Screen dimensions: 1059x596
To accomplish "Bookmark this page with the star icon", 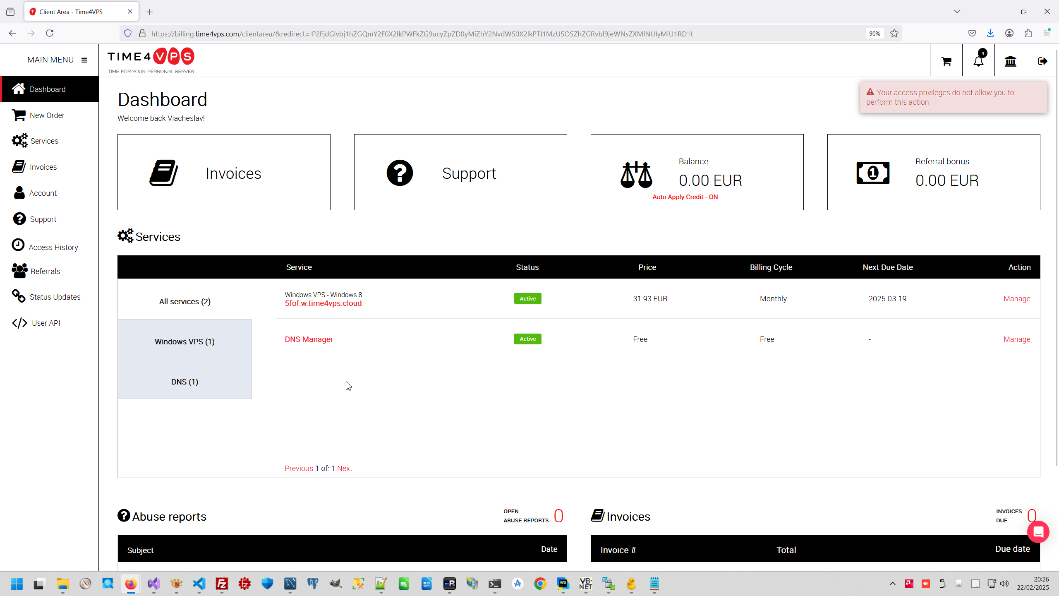I will tap(894, 34).
